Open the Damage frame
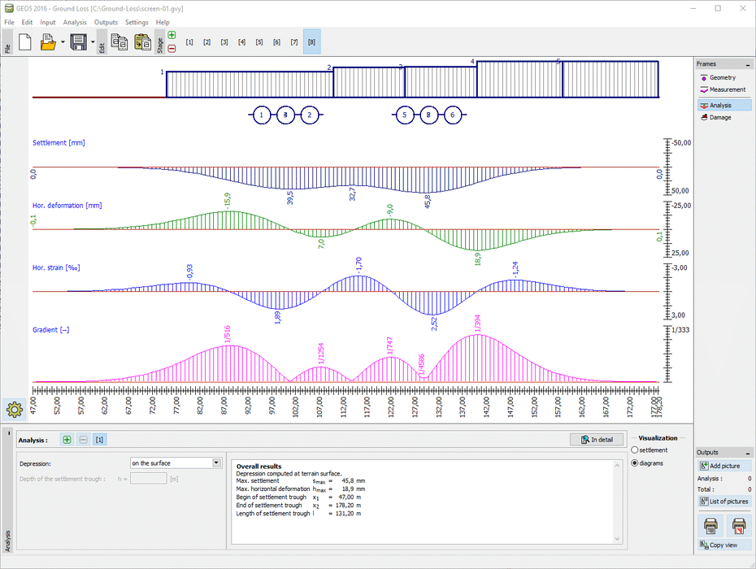756x569 pixels. coord(719,117)
